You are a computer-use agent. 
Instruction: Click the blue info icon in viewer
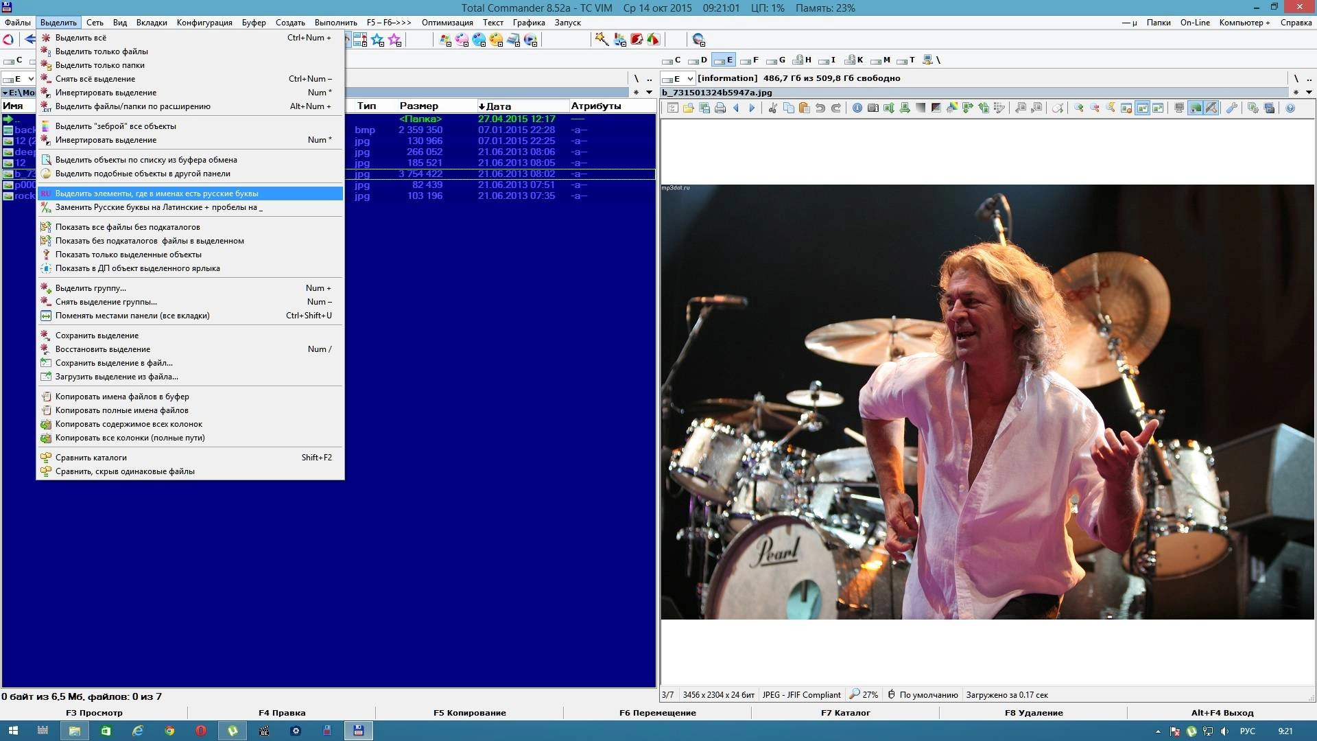click(x=857, y=108)
